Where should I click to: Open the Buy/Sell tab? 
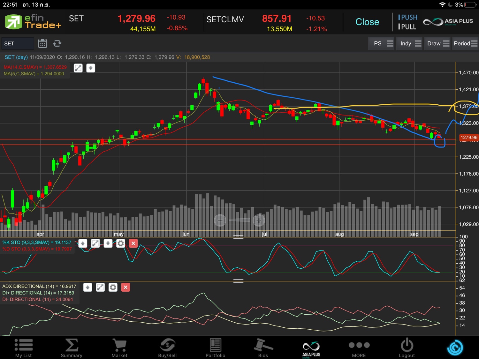point(167,348)
